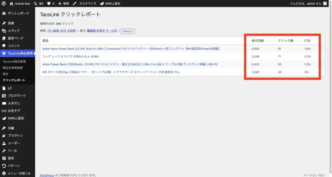
Task: Click the メディア icon in sidebar
Action: point(4,31)
